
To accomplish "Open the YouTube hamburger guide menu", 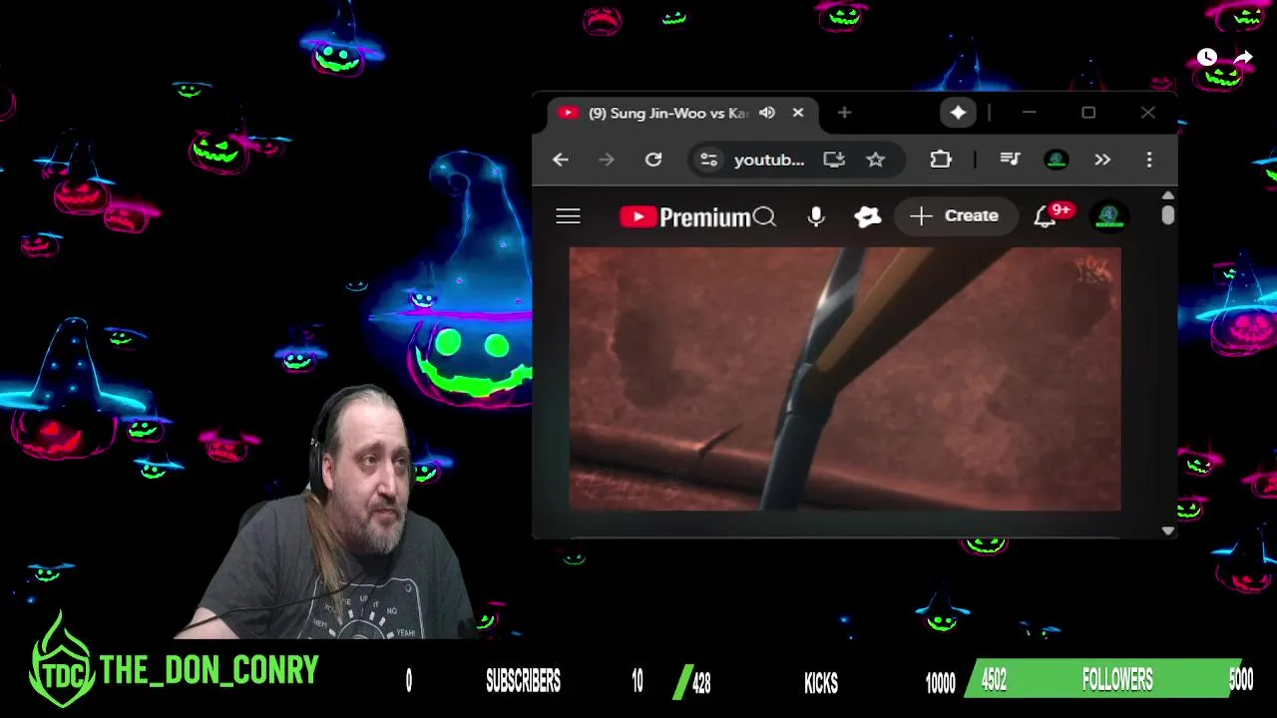I will pos(568,216).
